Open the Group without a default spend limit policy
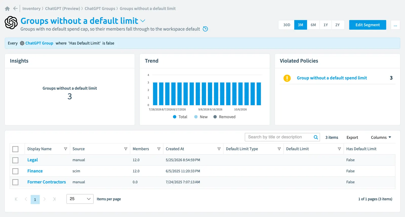This screenshot has width=405, height=217. click(332, 78)
